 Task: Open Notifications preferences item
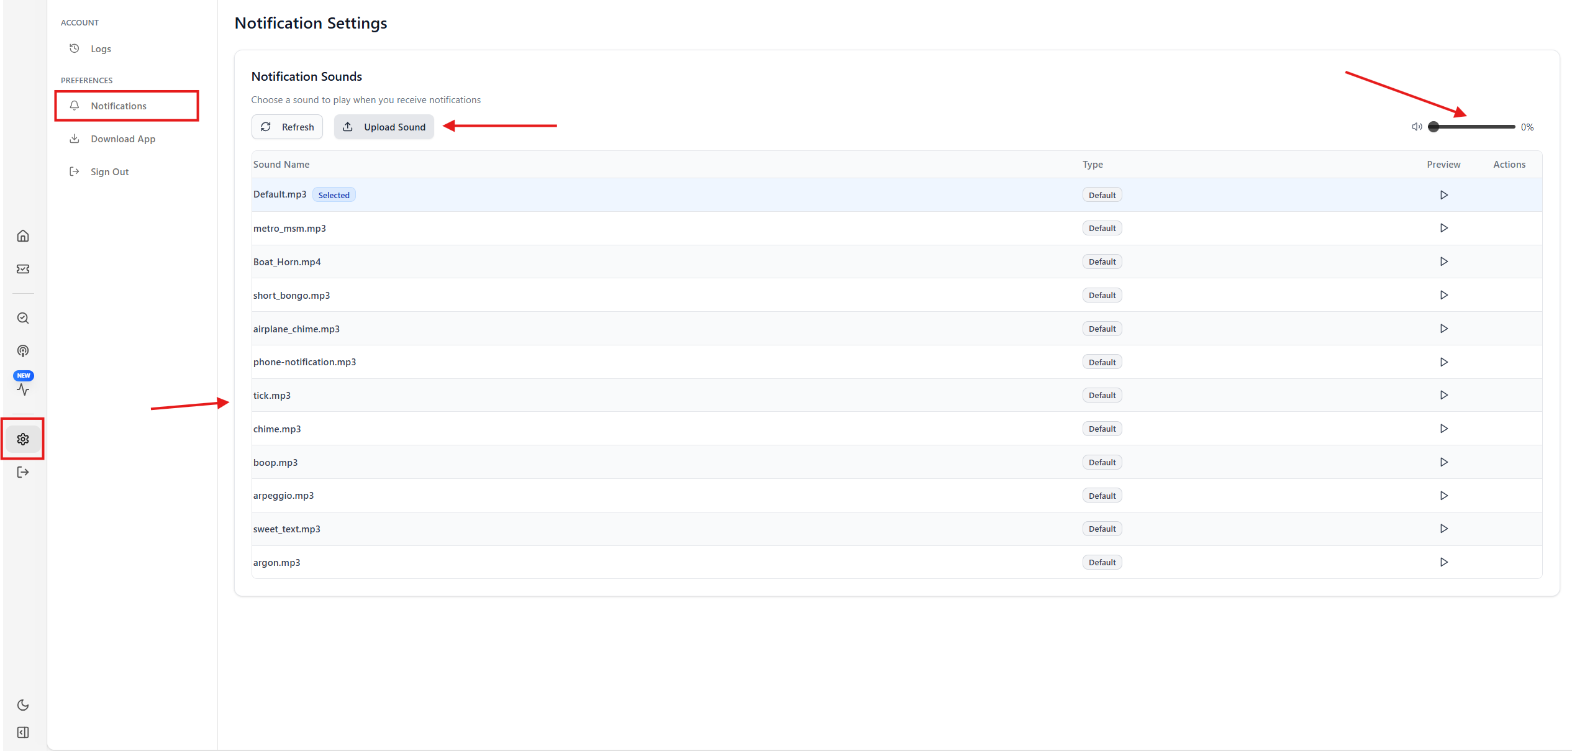click(x=119, y=106)
